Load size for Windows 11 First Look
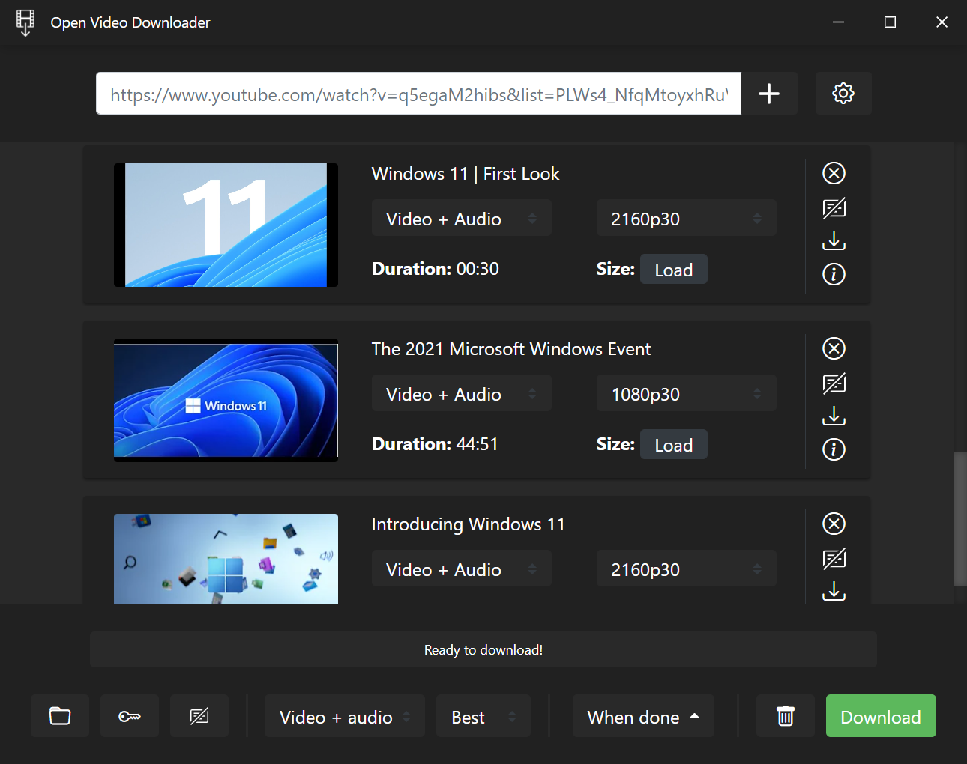The width and height of the screenshot is (967, 764). tap(673, 270)
